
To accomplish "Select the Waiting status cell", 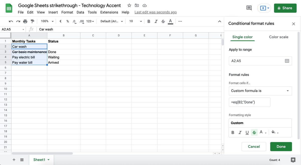I will click(x=64, y=57).
